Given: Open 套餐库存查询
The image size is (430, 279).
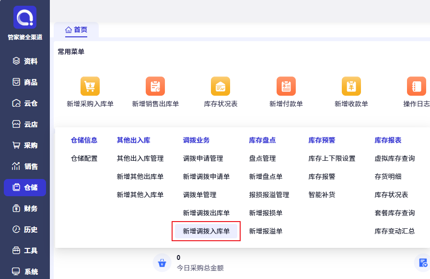Looking at the screenshot, I should click(395, 213).
